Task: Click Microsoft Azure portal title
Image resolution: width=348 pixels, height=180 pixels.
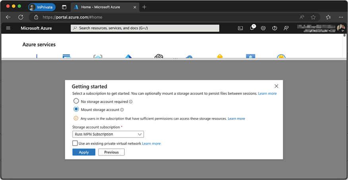Action: 37,28
